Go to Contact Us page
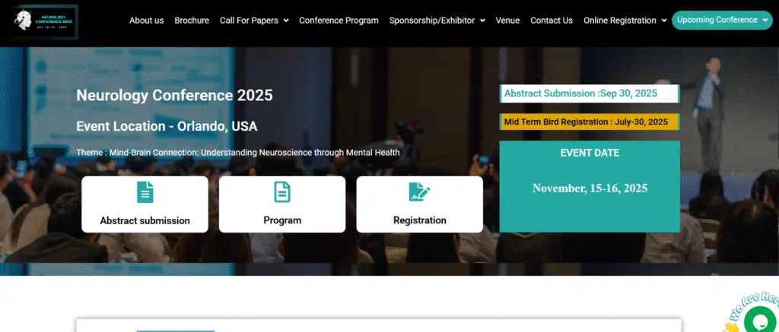Screen dimensions: 779x332 point(552,21)
